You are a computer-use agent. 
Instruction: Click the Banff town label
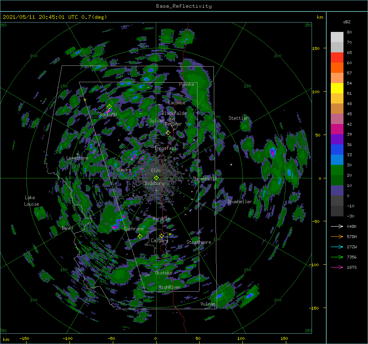67,228
